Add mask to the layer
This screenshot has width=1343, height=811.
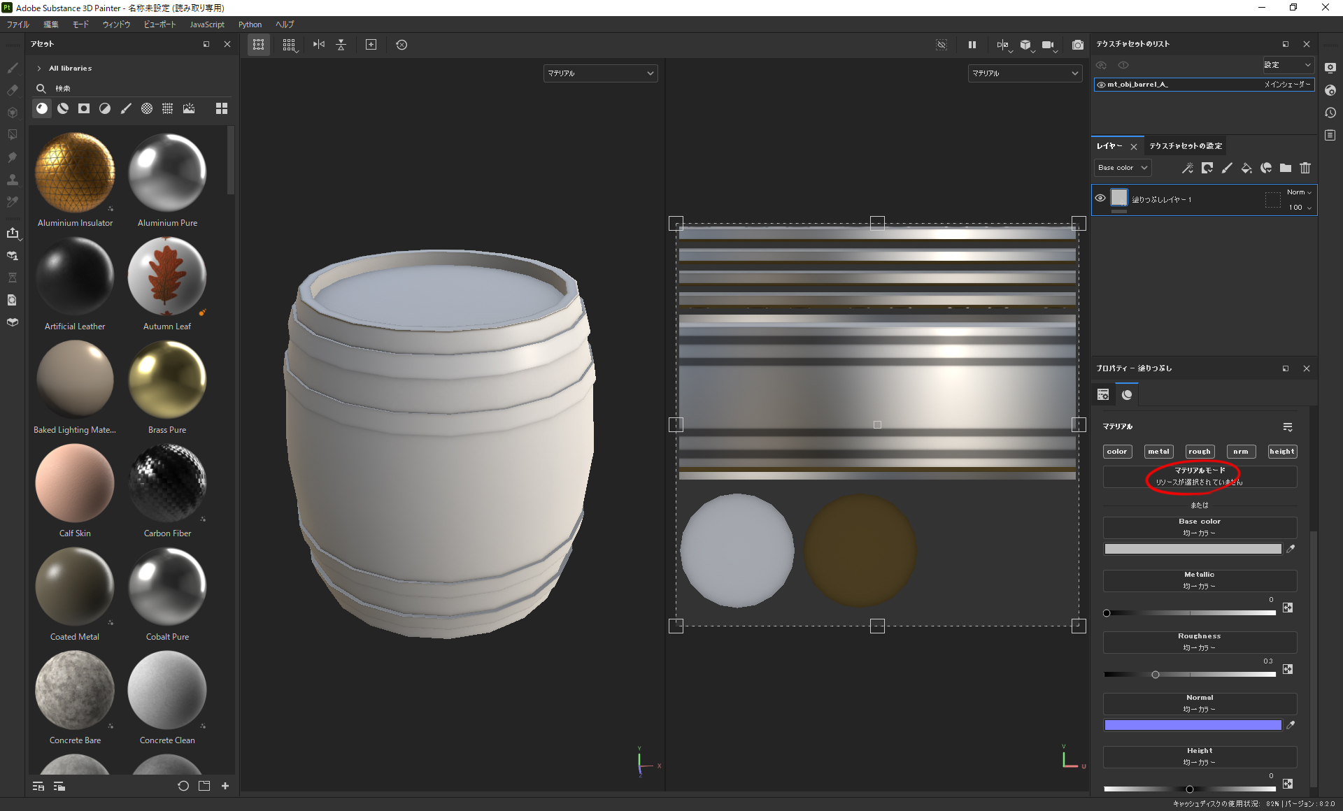tap(1207, 168)
